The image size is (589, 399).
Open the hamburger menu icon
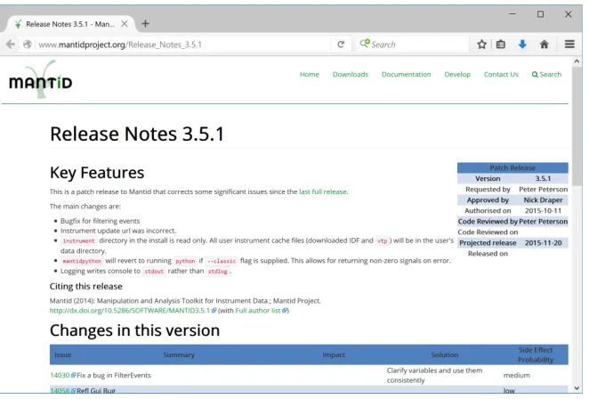click(x=569, y=45)
